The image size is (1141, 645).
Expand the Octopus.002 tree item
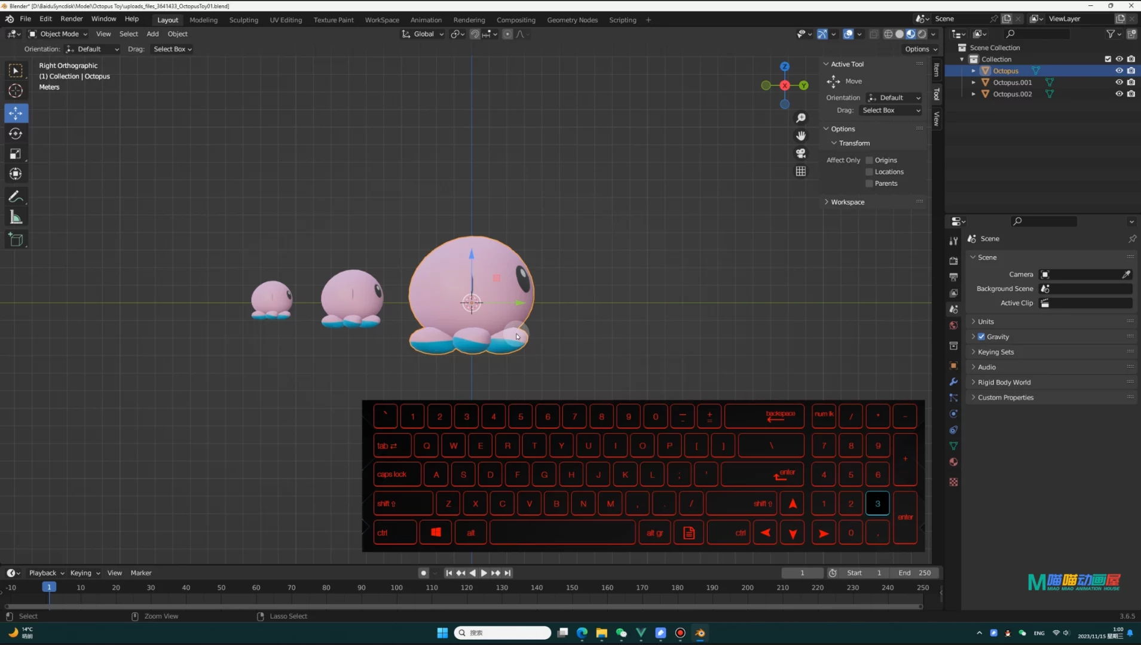974,94
